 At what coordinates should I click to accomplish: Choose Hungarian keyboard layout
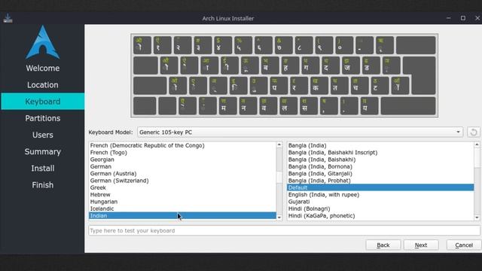coord(182,202)
